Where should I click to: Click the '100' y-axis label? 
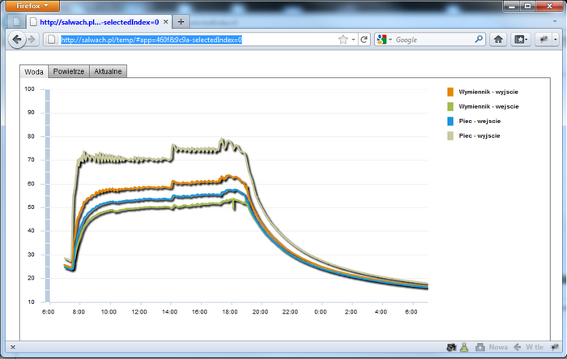pos(29,88)
